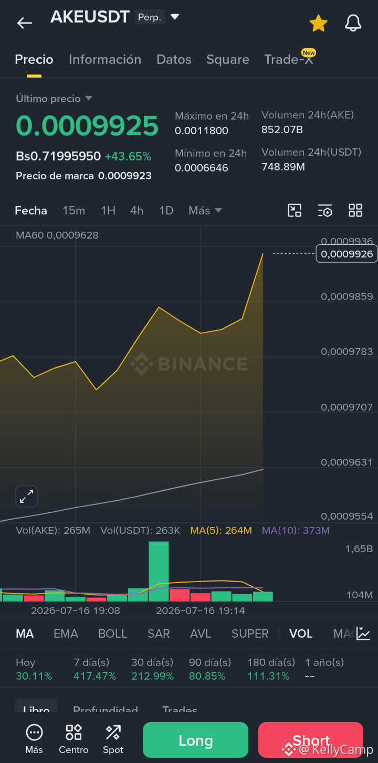
Task: Click the Perp. contract badge
Action: point(150,17)
